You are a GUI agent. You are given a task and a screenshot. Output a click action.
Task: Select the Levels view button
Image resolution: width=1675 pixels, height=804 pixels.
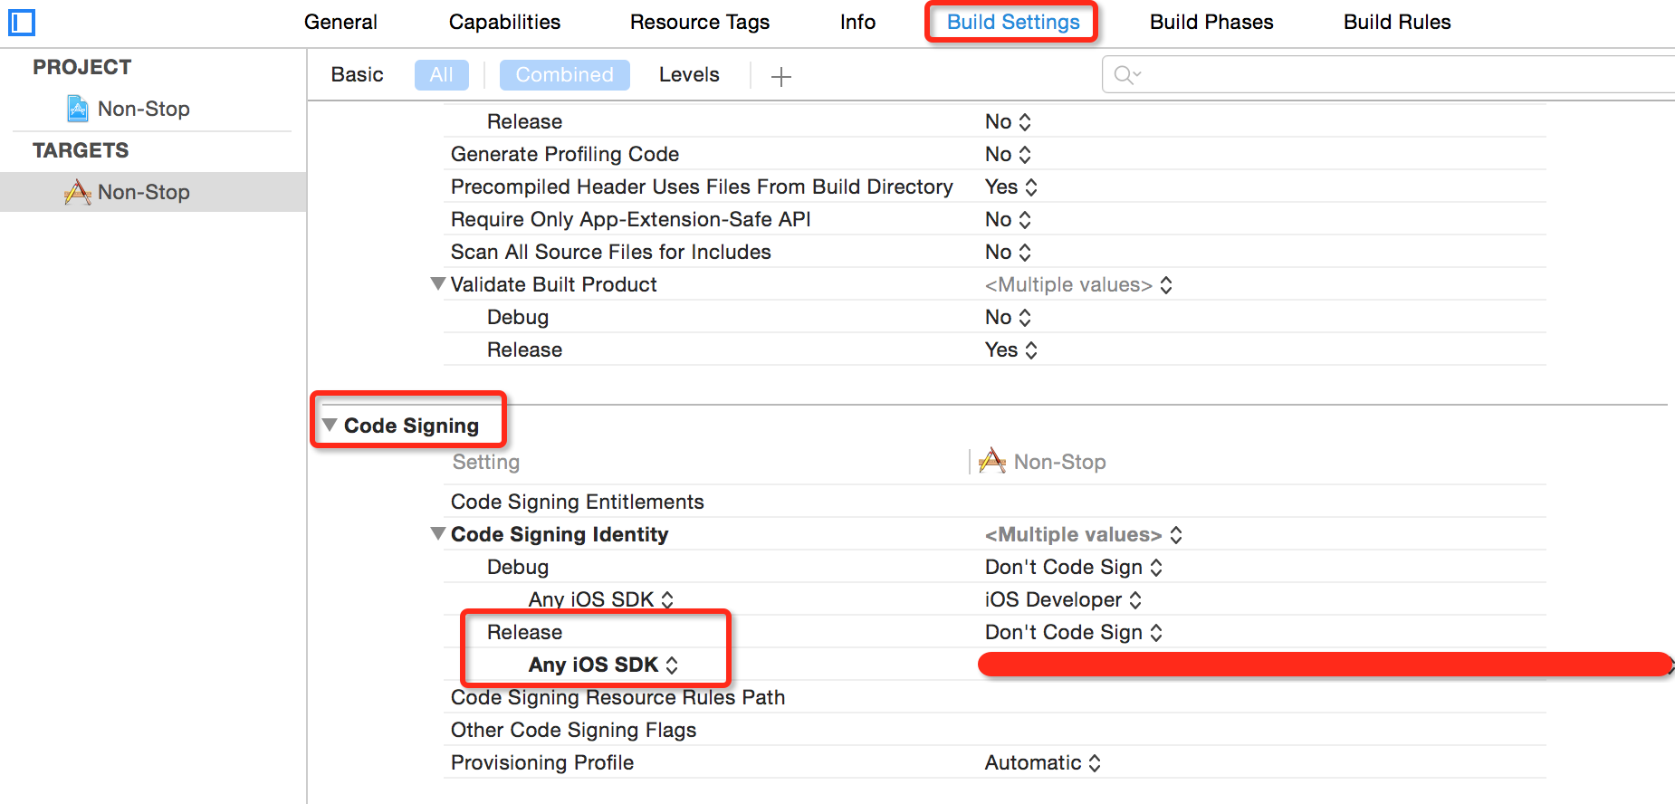point(689,75)
